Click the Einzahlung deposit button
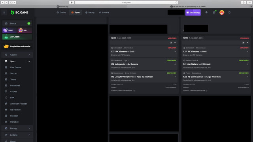Image resolution: width=253 pixels, height=142 pixels. point(193,12)
